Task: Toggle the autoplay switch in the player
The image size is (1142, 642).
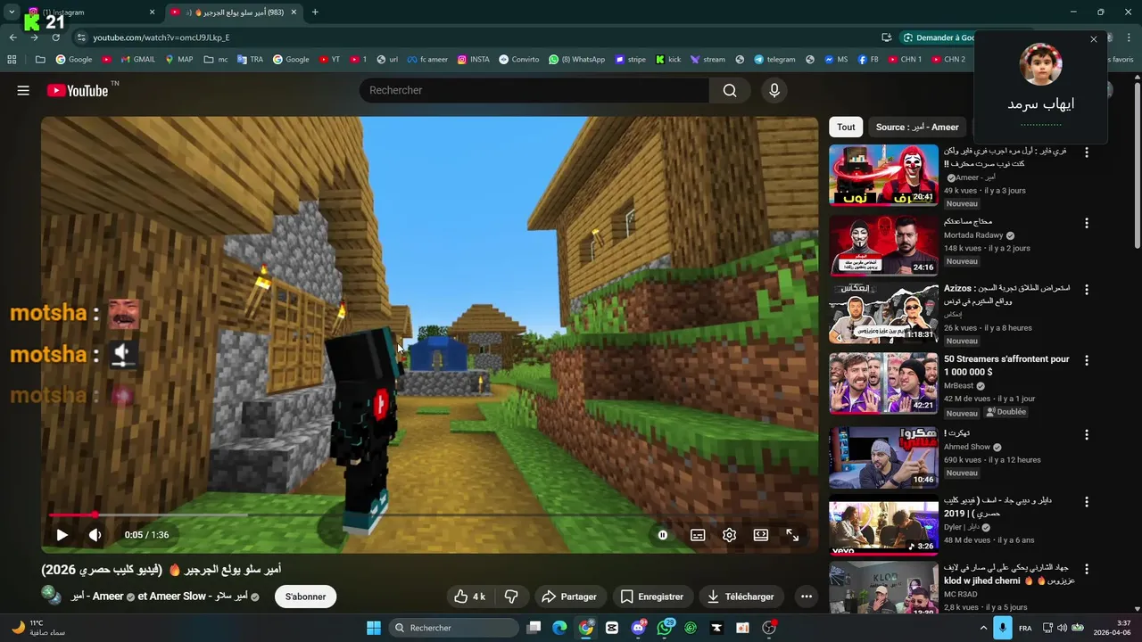Action: click(x=663, y=535)
